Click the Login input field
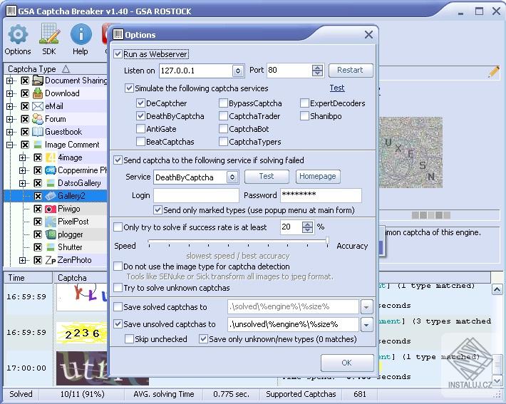This screenshot has width=506, height=404. pos(196,195)
